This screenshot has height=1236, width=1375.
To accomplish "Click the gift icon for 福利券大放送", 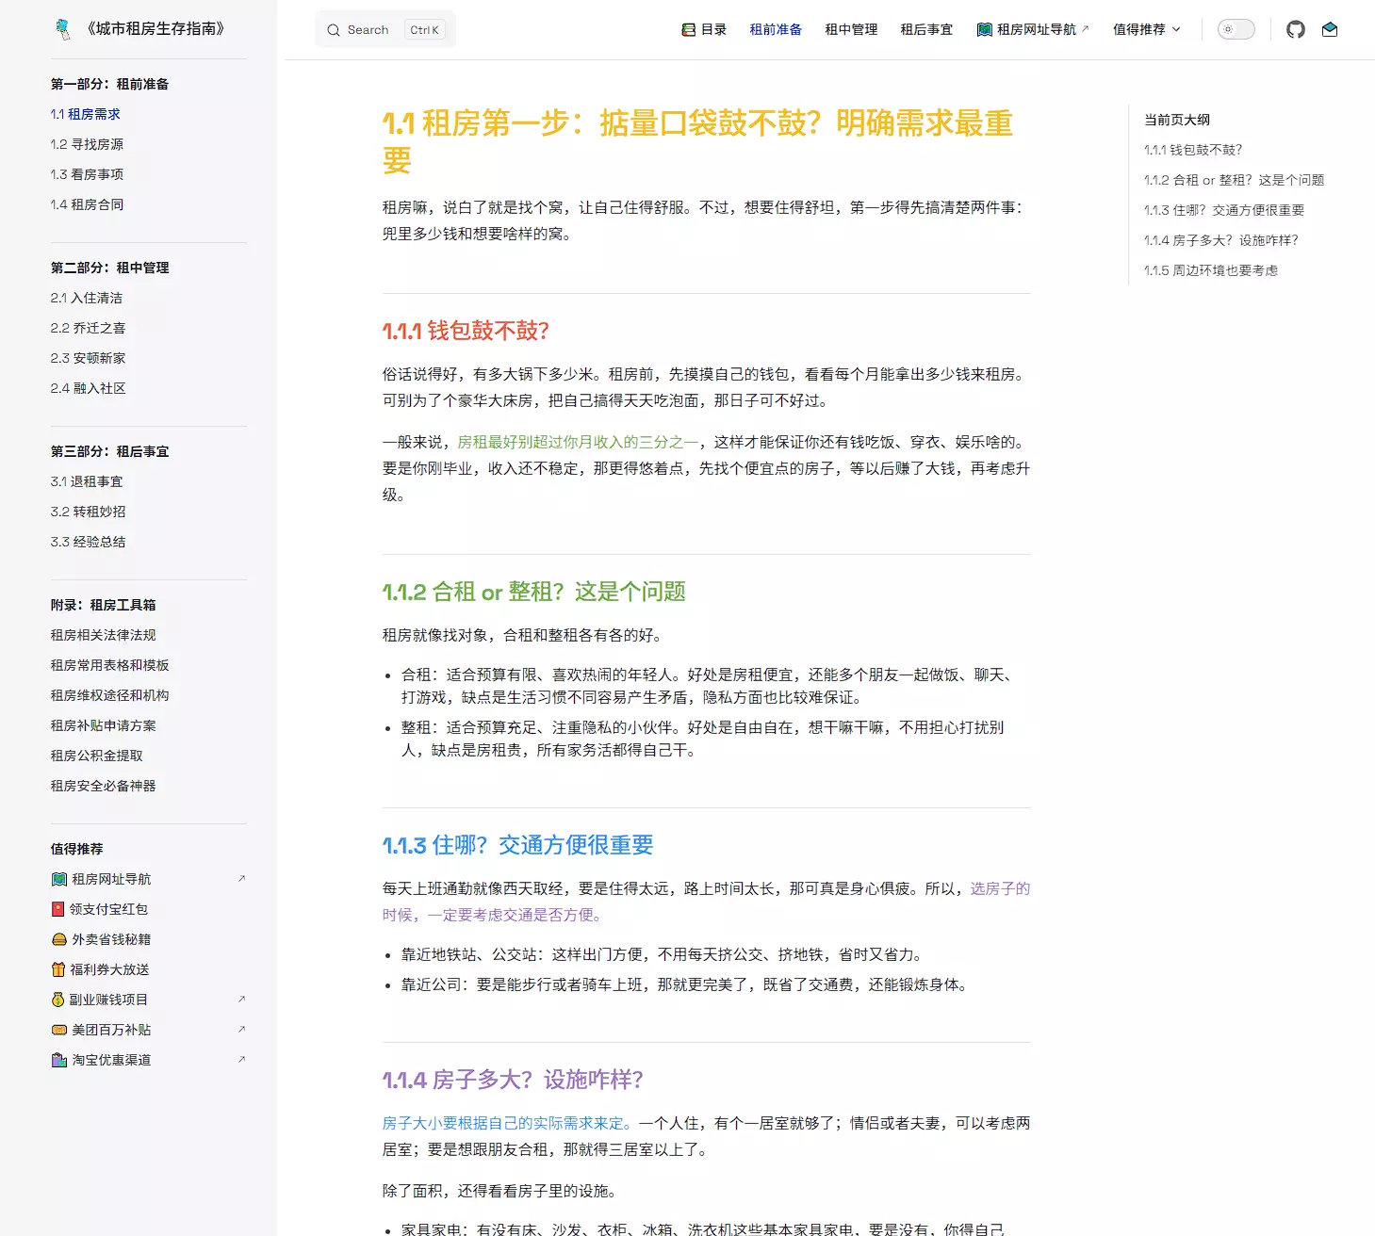I will [58, 969].
